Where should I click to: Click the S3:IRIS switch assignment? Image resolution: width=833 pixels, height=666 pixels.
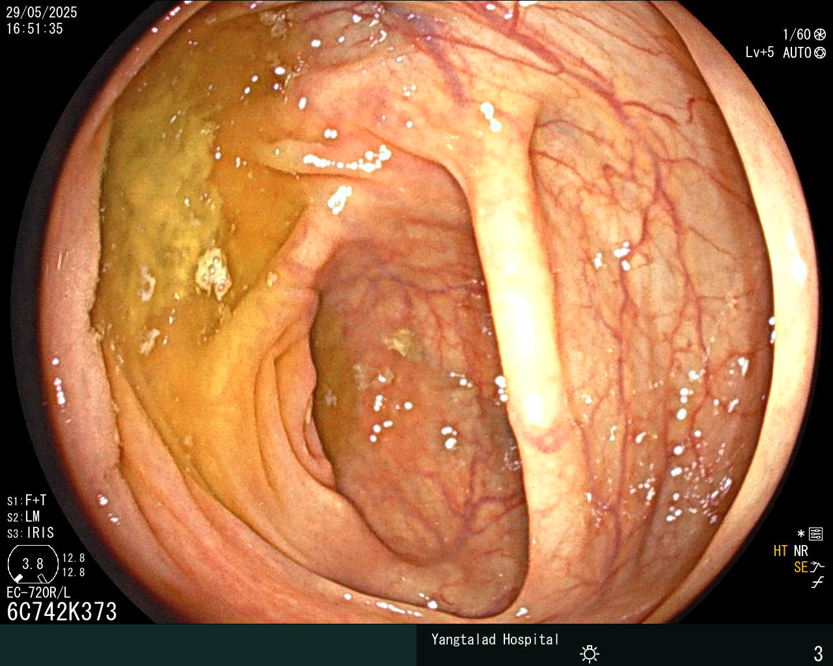point(31,533)
